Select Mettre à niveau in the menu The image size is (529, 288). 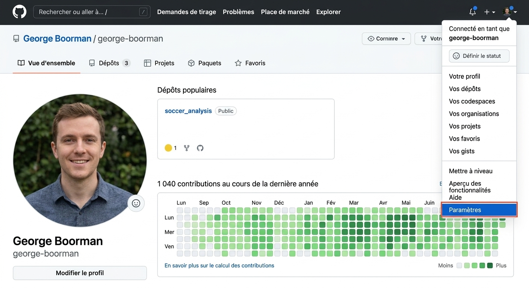coord(471,171)
